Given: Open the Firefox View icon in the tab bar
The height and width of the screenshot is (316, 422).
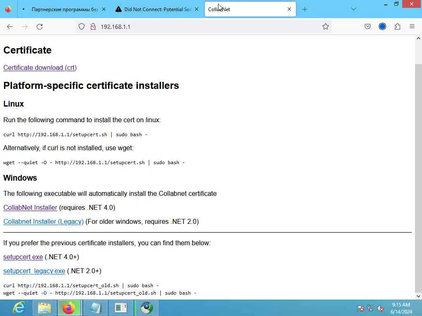Looking at the screenshot, I should [8, 9].
